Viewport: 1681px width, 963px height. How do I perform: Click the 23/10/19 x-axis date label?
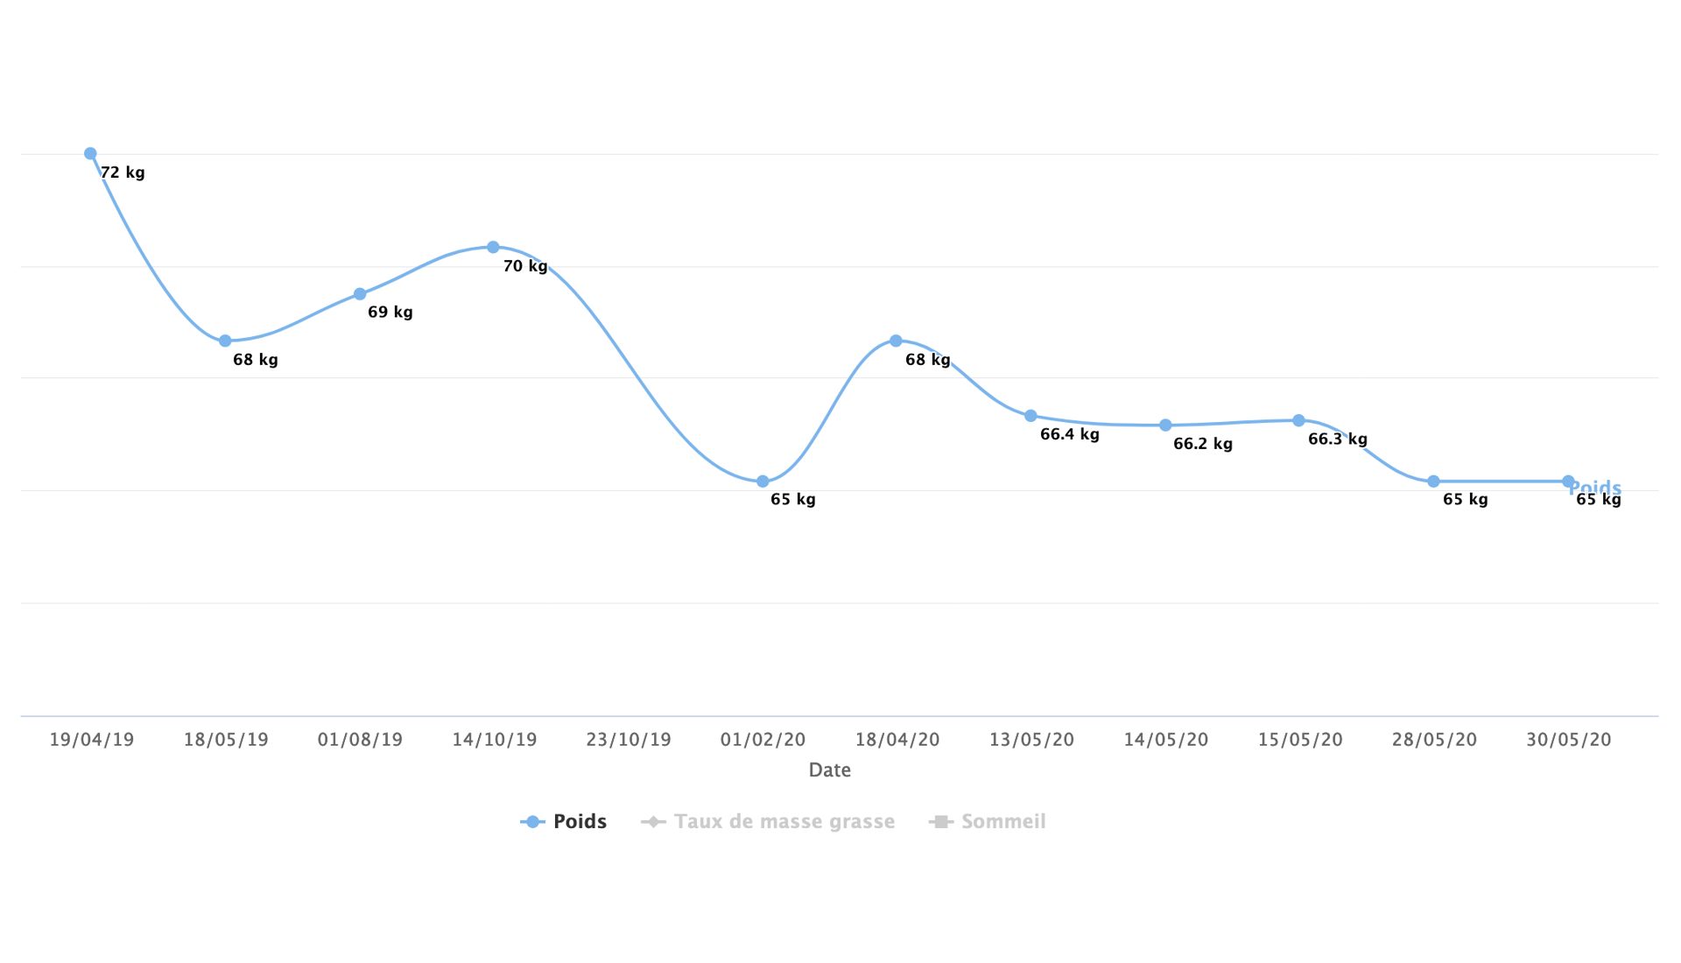629,740
